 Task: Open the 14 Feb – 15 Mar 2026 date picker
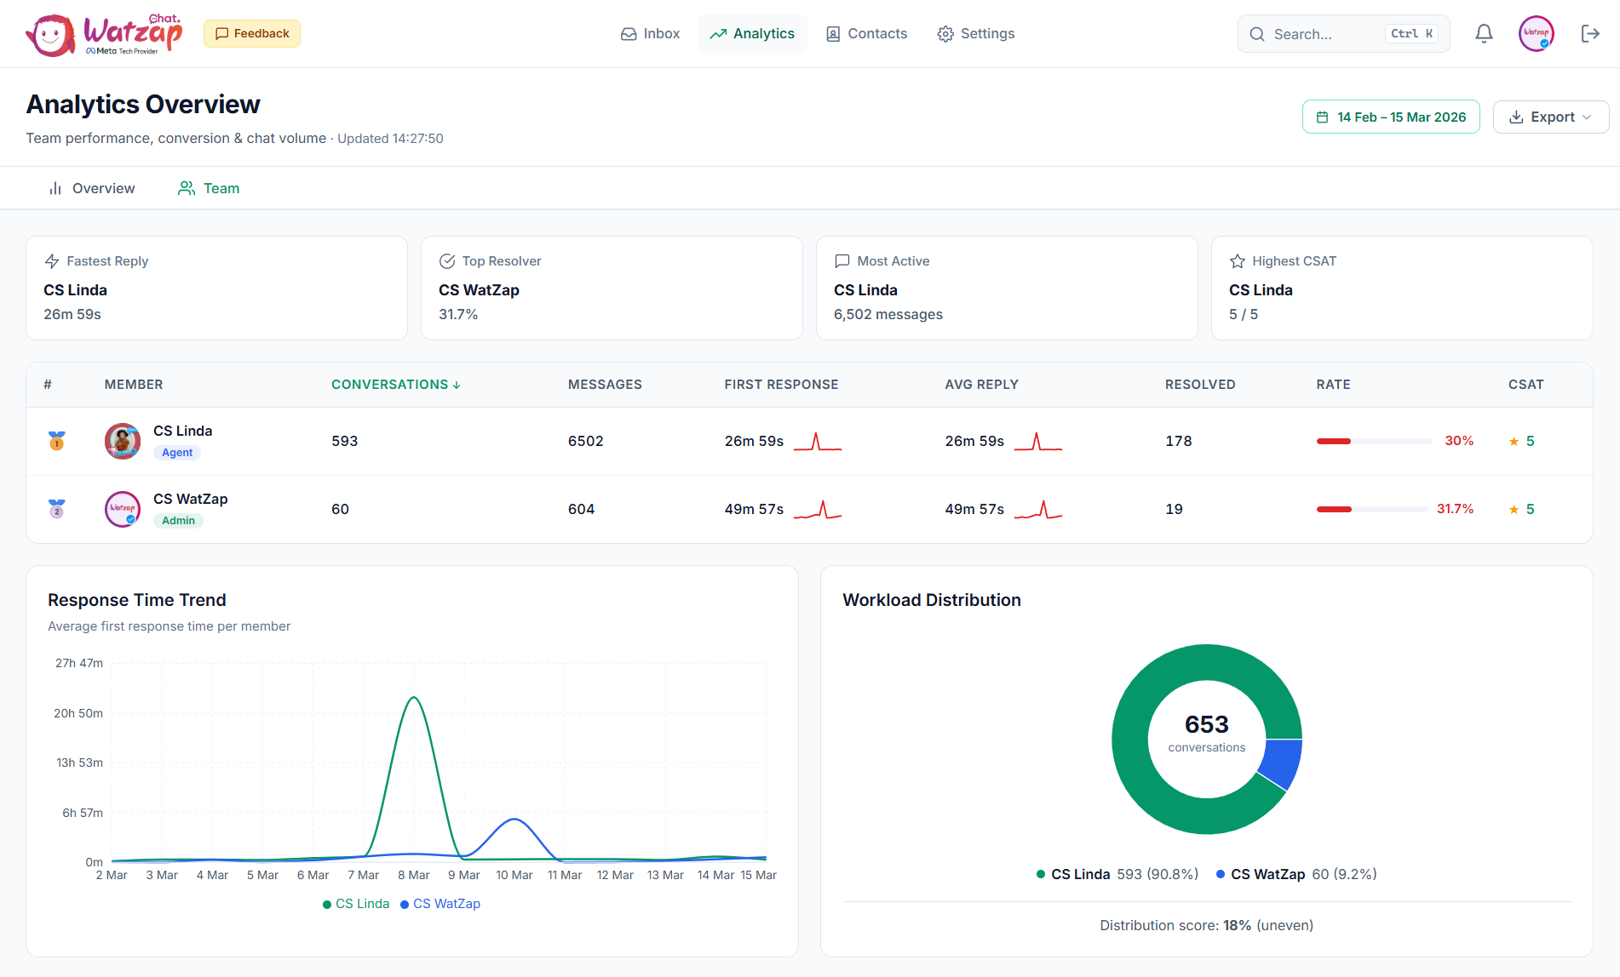1391,117
